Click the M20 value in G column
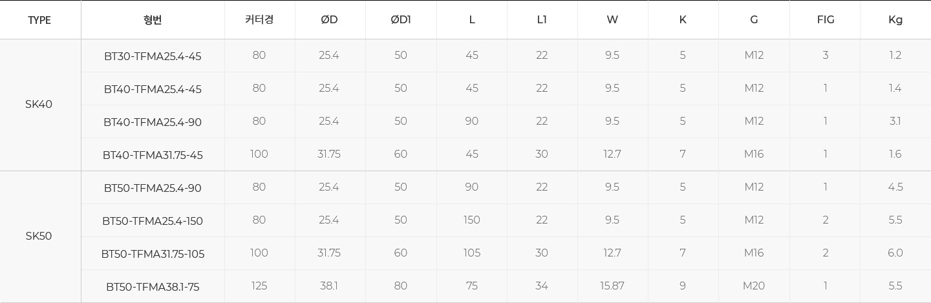Viewport: 931px width, 303px height. click(754, 286)
